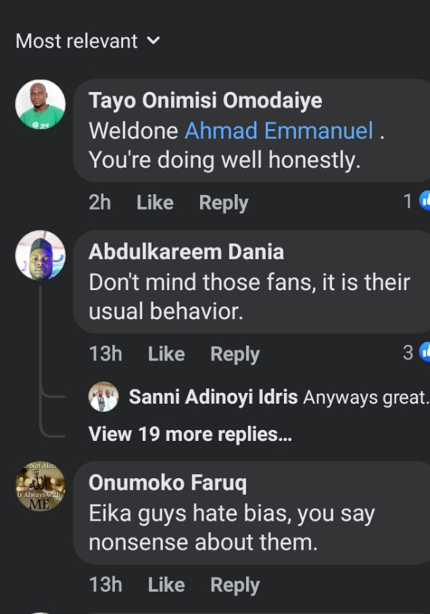Open Onumoko Faruq's profile picture
This screenshot has height=614, width=430.
click(x=41, y=487)
